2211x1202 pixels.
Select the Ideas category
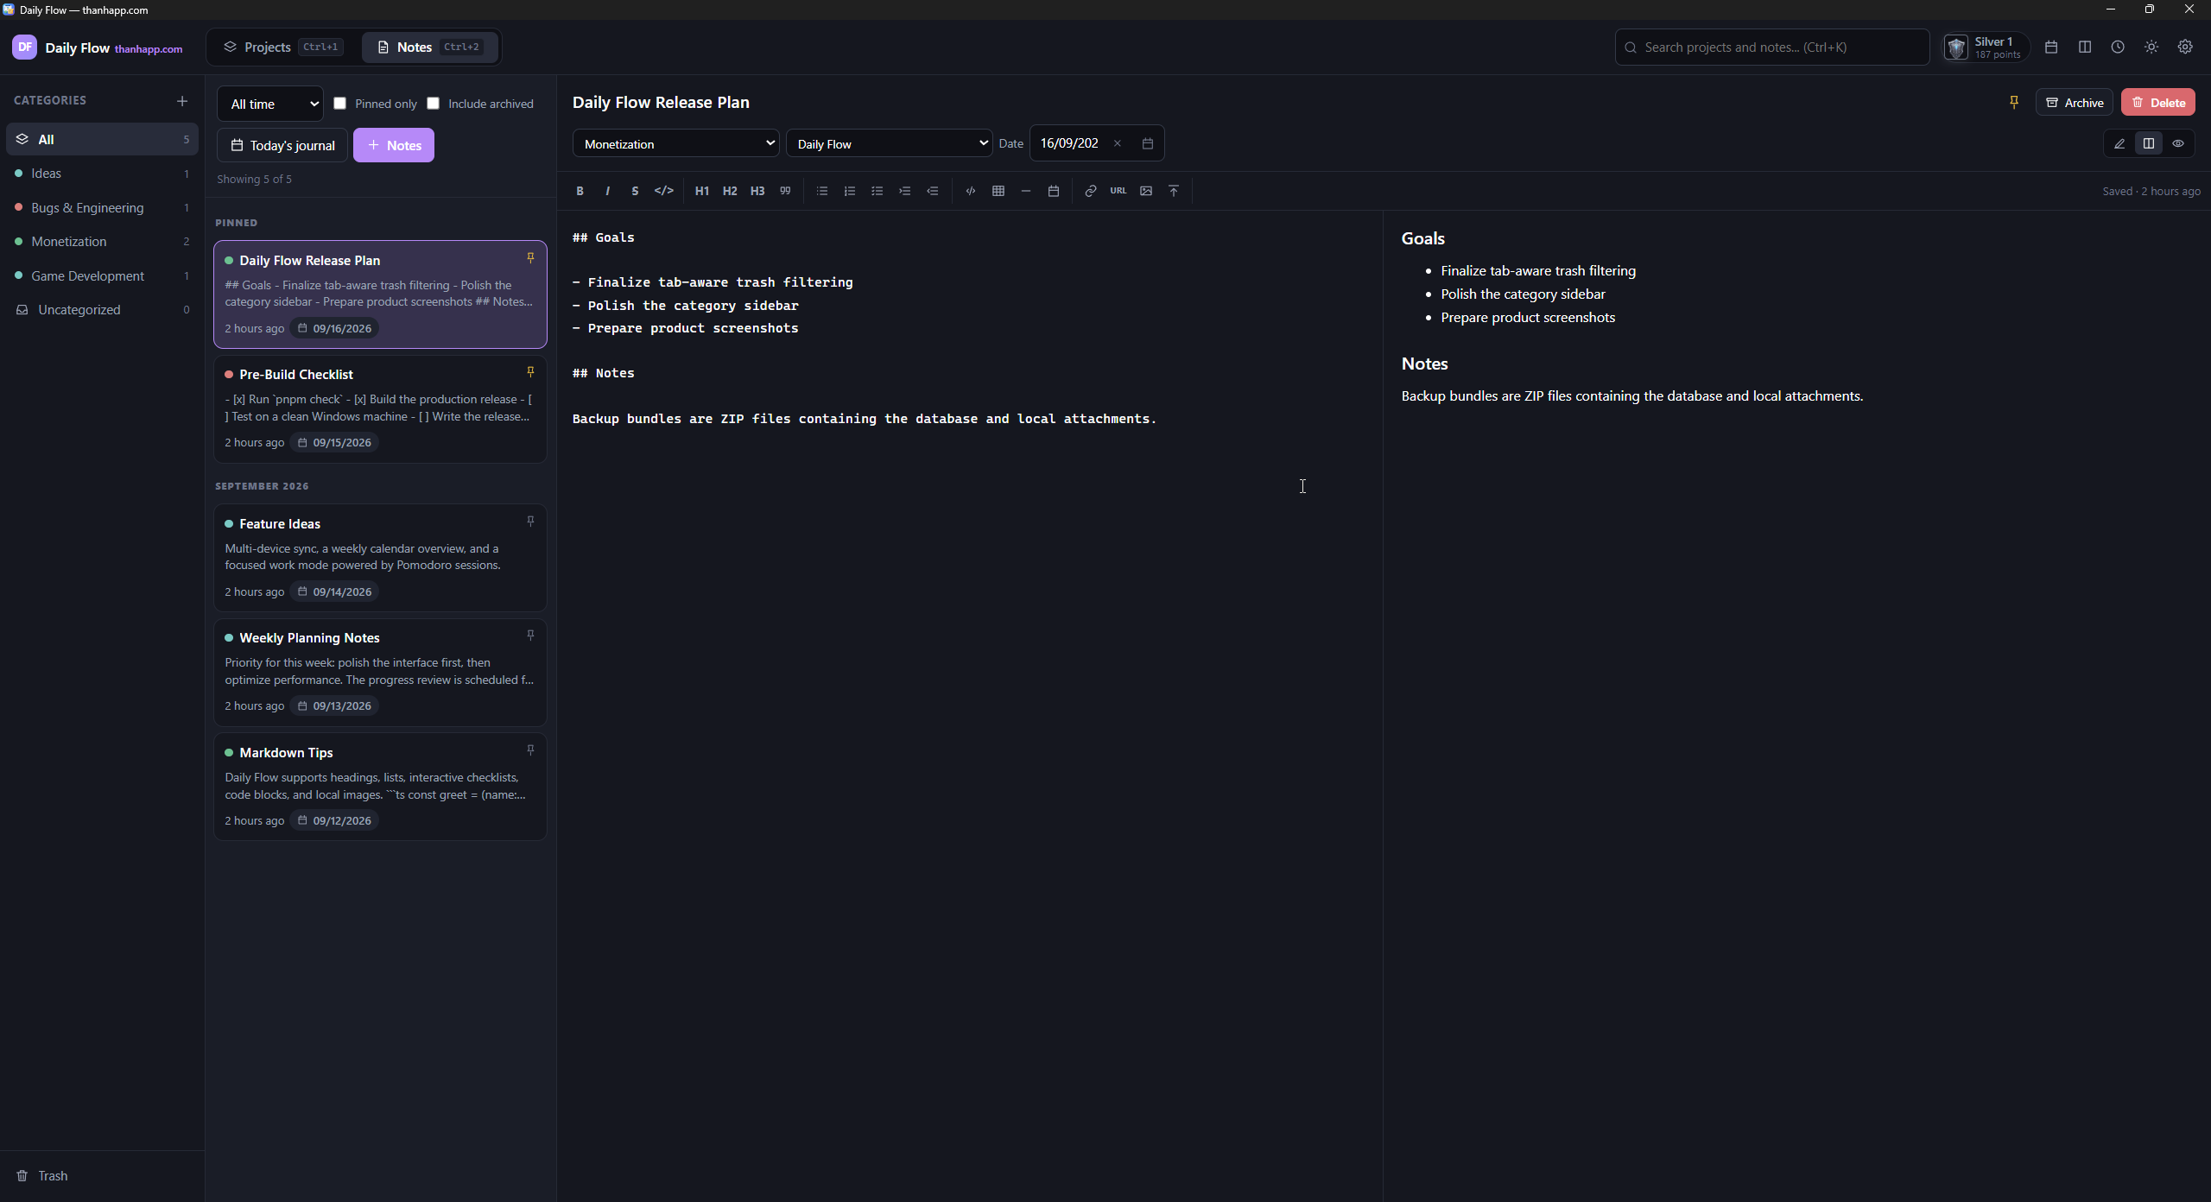point(102,174)
